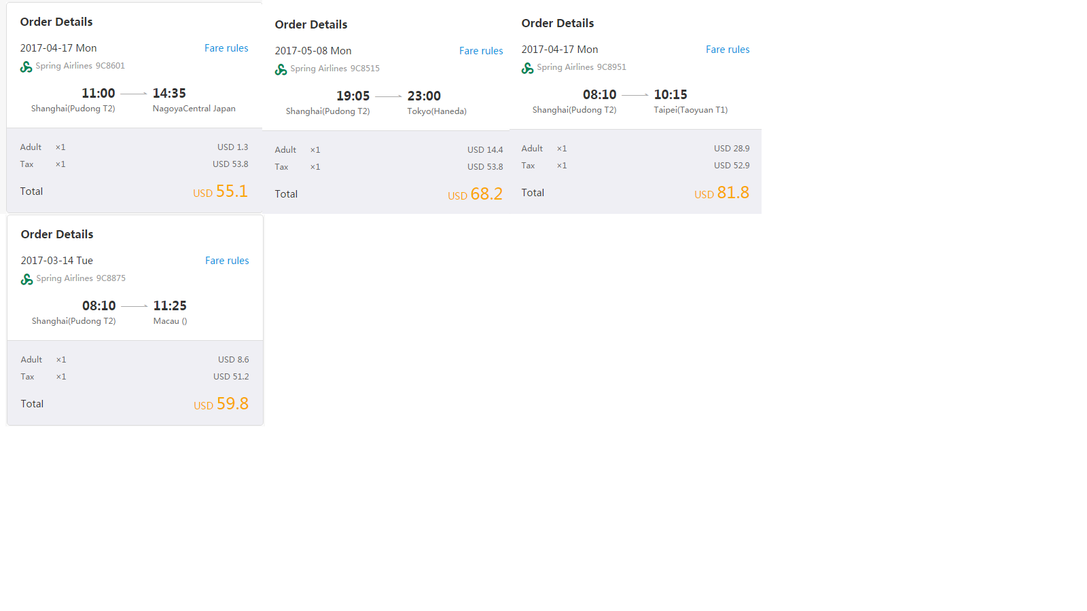This screenshot has height=611, width=1087.
Task: Click flight number 9C8875 text
Action: [x=111, y=278]
